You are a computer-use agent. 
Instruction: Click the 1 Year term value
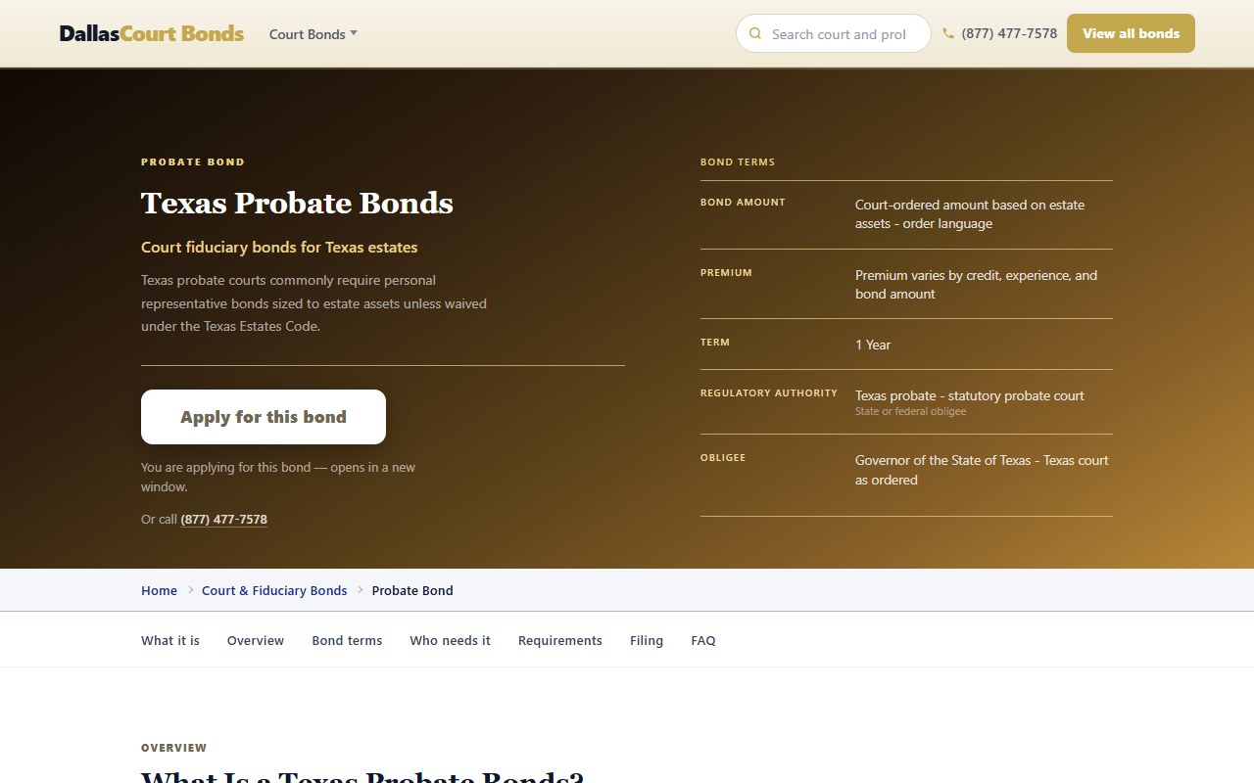coord(873,345)
